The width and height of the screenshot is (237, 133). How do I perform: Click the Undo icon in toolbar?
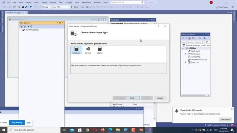(31, 7)
